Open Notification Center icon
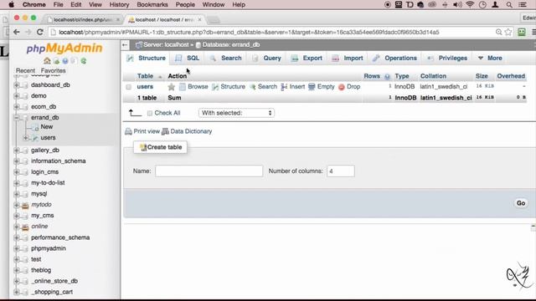This screenshot has width=536, height=301. [x=523, y=5]
